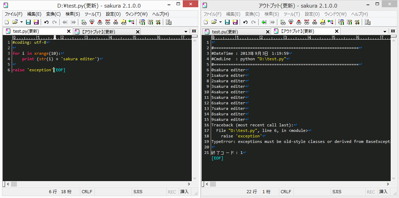Close test.py tab in test.py window
Image resolution: width=399 pixels, height=198 pixels.
click(69, 31)
